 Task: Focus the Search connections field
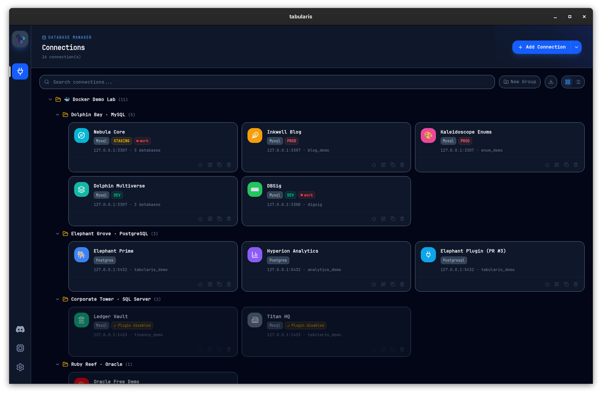click(267, 82)
